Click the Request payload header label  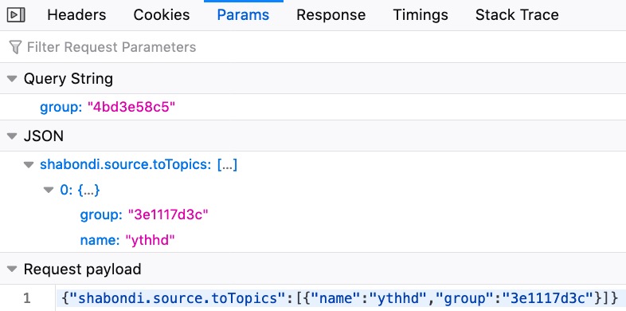coord(83,269)
